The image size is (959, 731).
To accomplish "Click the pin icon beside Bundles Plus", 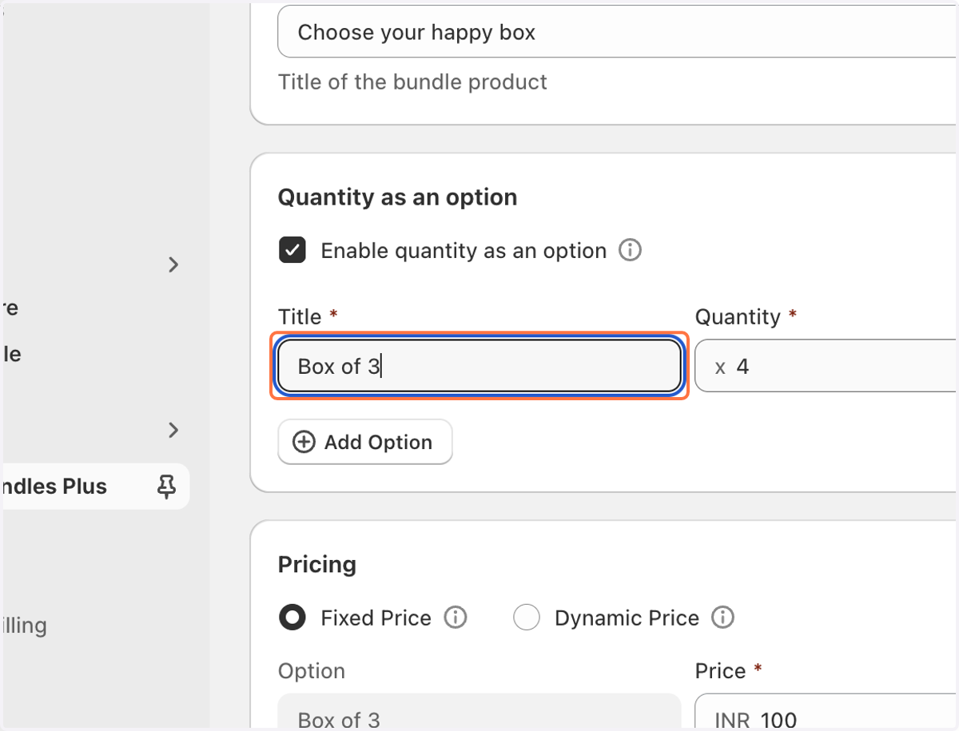I will [x=165, y=487].
